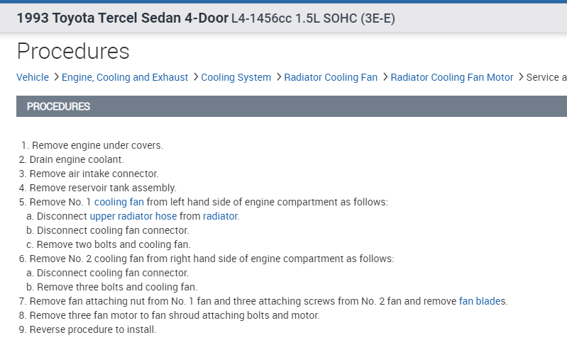Follow the upper radiator hose link
567x345 pixels.
133,216
